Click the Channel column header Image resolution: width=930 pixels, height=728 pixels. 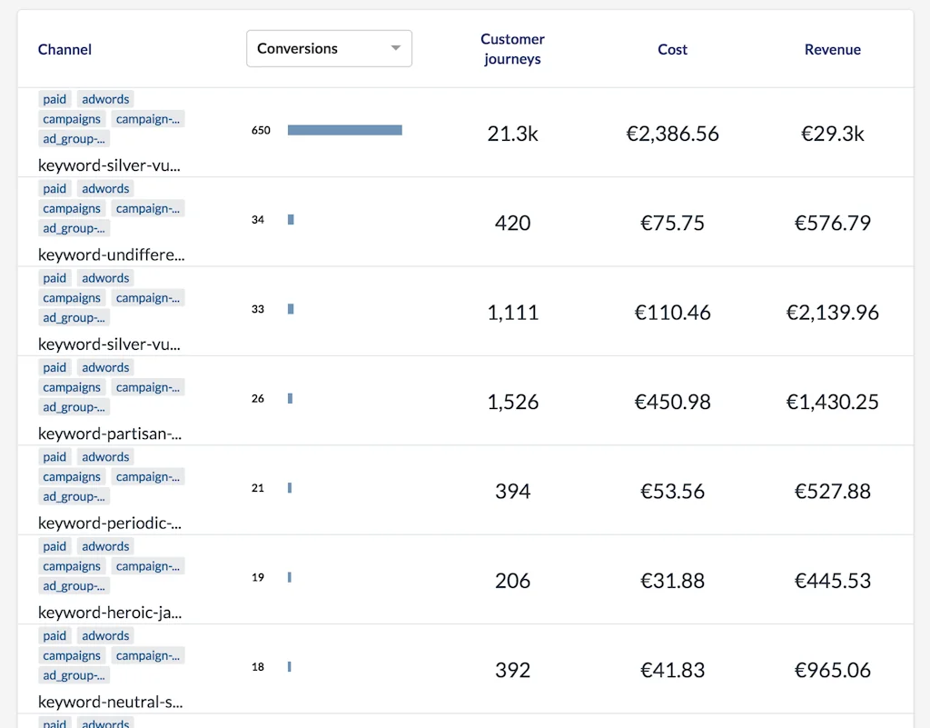(64, 49)
